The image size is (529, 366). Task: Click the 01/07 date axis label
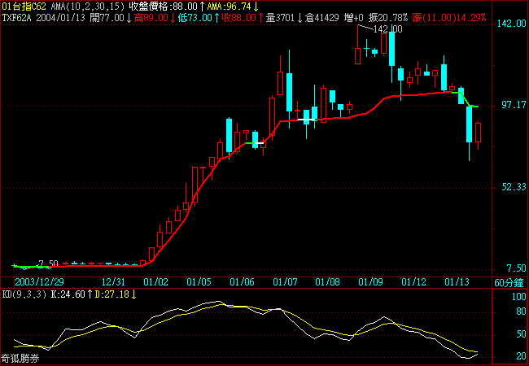(x=284, y=281)
